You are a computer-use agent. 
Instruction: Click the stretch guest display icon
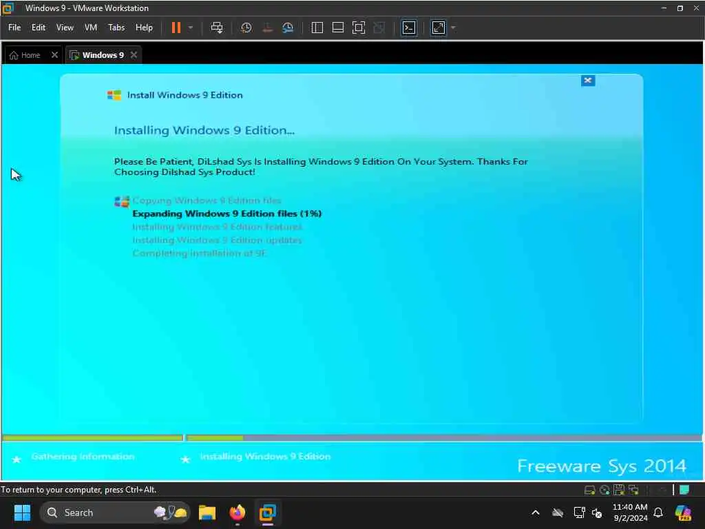point(439,28)
